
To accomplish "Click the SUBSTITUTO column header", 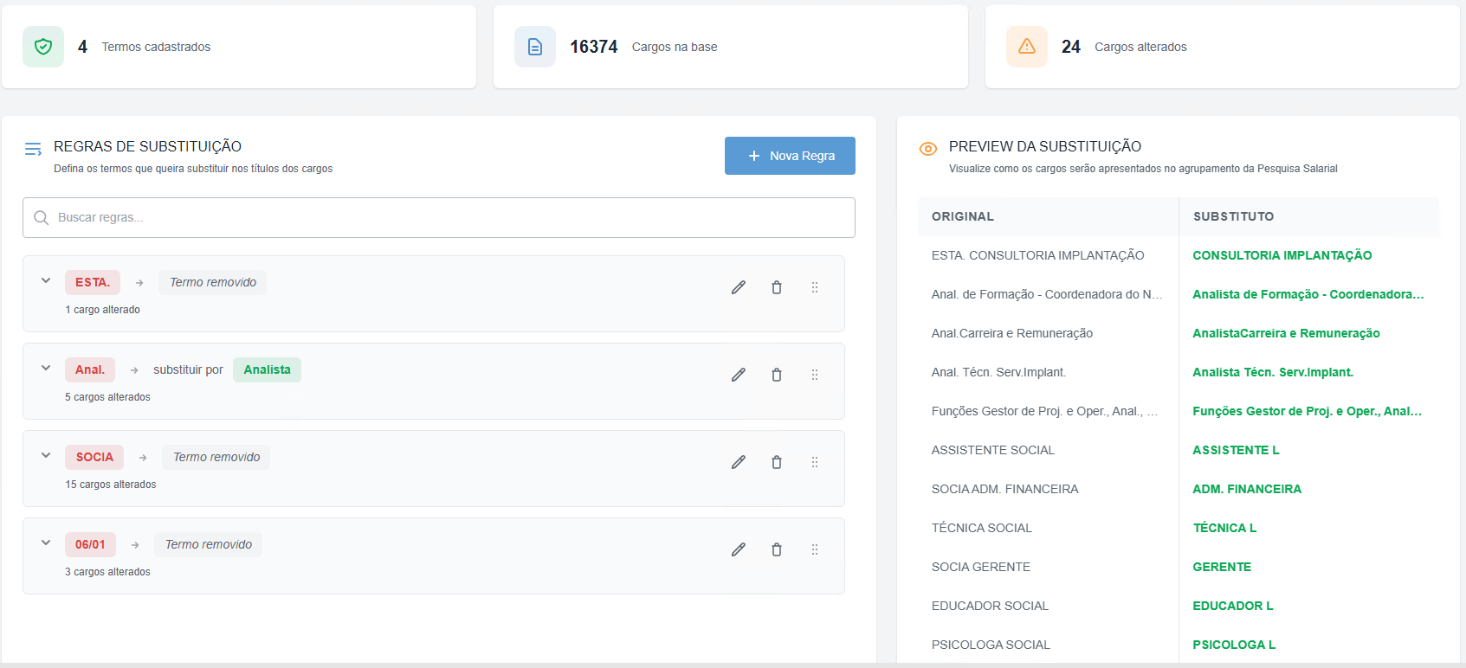I will coord(1234,216).
